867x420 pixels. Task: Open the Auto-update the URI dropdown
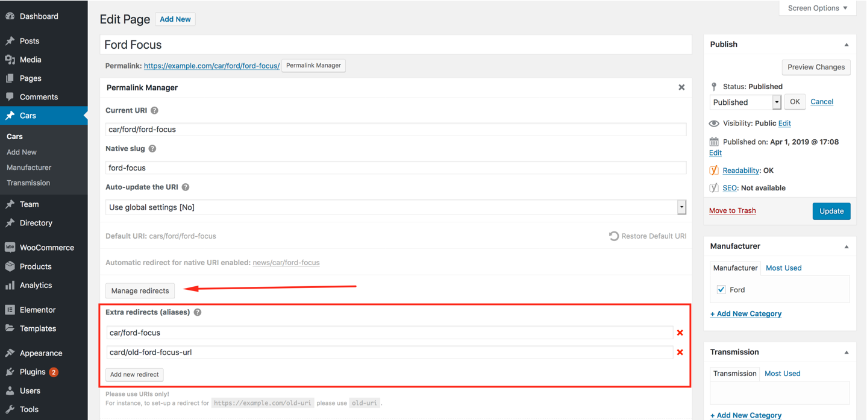click(x=396, y=207)
